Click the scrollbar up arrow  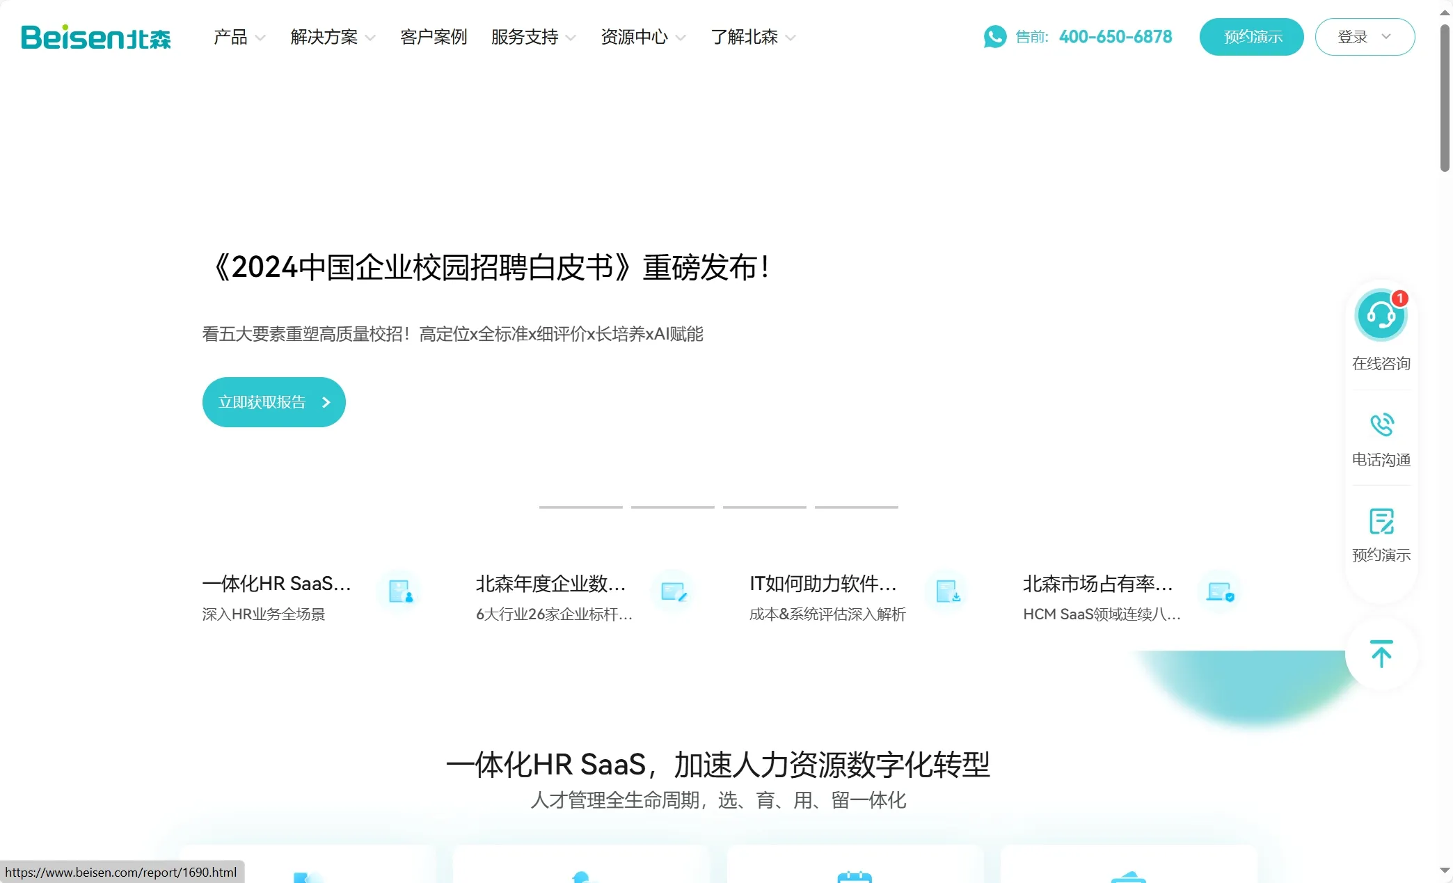click(x=1445, y=13)
